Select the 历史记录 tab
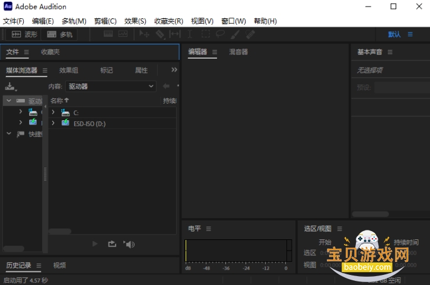The height and width of the screenshot is (285, 430). click(x=18, y=265)
